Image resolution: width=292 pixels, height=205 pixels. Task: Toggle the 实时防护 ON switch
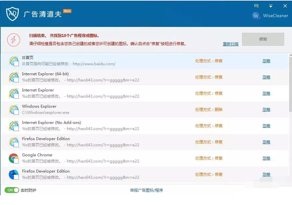[x=12, y=190]
